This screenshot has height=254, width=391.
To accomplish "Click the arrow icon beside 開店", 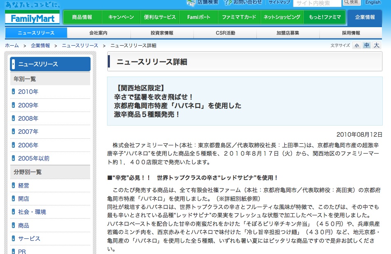I will (x=14, y=199).
